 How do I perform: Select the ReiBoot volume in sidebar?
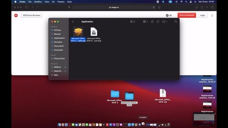click(57, 67)
